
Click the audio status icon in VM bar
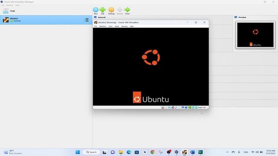pyautogui.click(x=169, y=107)
